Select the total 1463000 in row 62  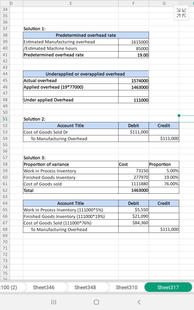tap(134, 190)
